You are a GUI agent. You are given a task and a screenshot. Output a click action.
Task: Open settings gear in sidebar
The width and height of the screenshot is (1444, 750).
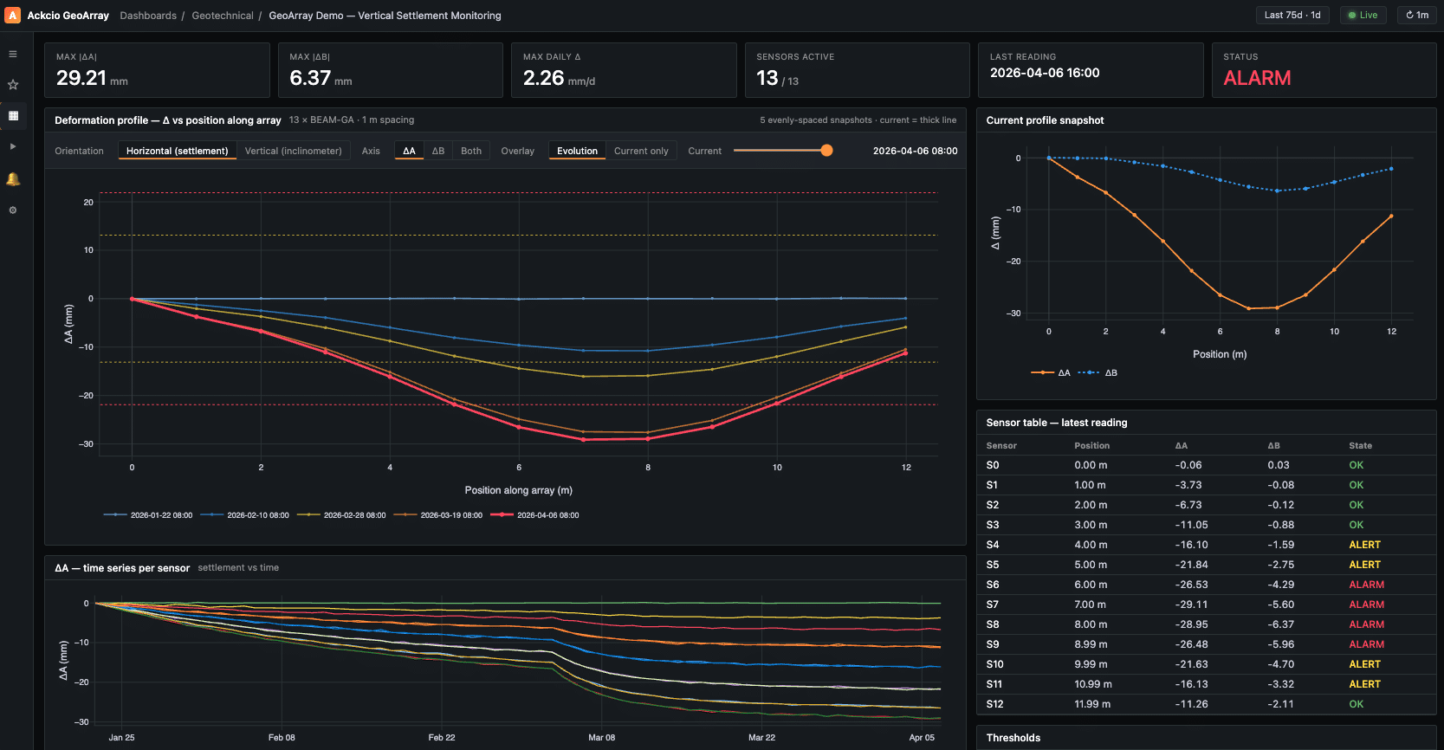13,210
